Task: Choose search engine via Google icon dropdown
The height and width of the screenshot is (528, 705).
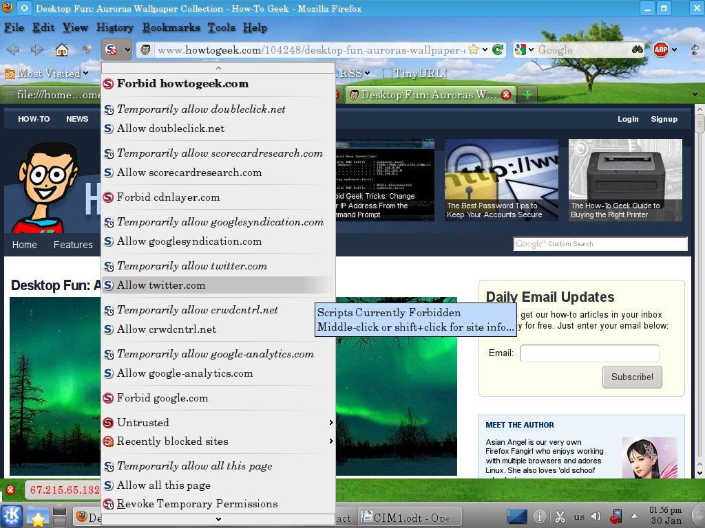Action: [524, 49]
